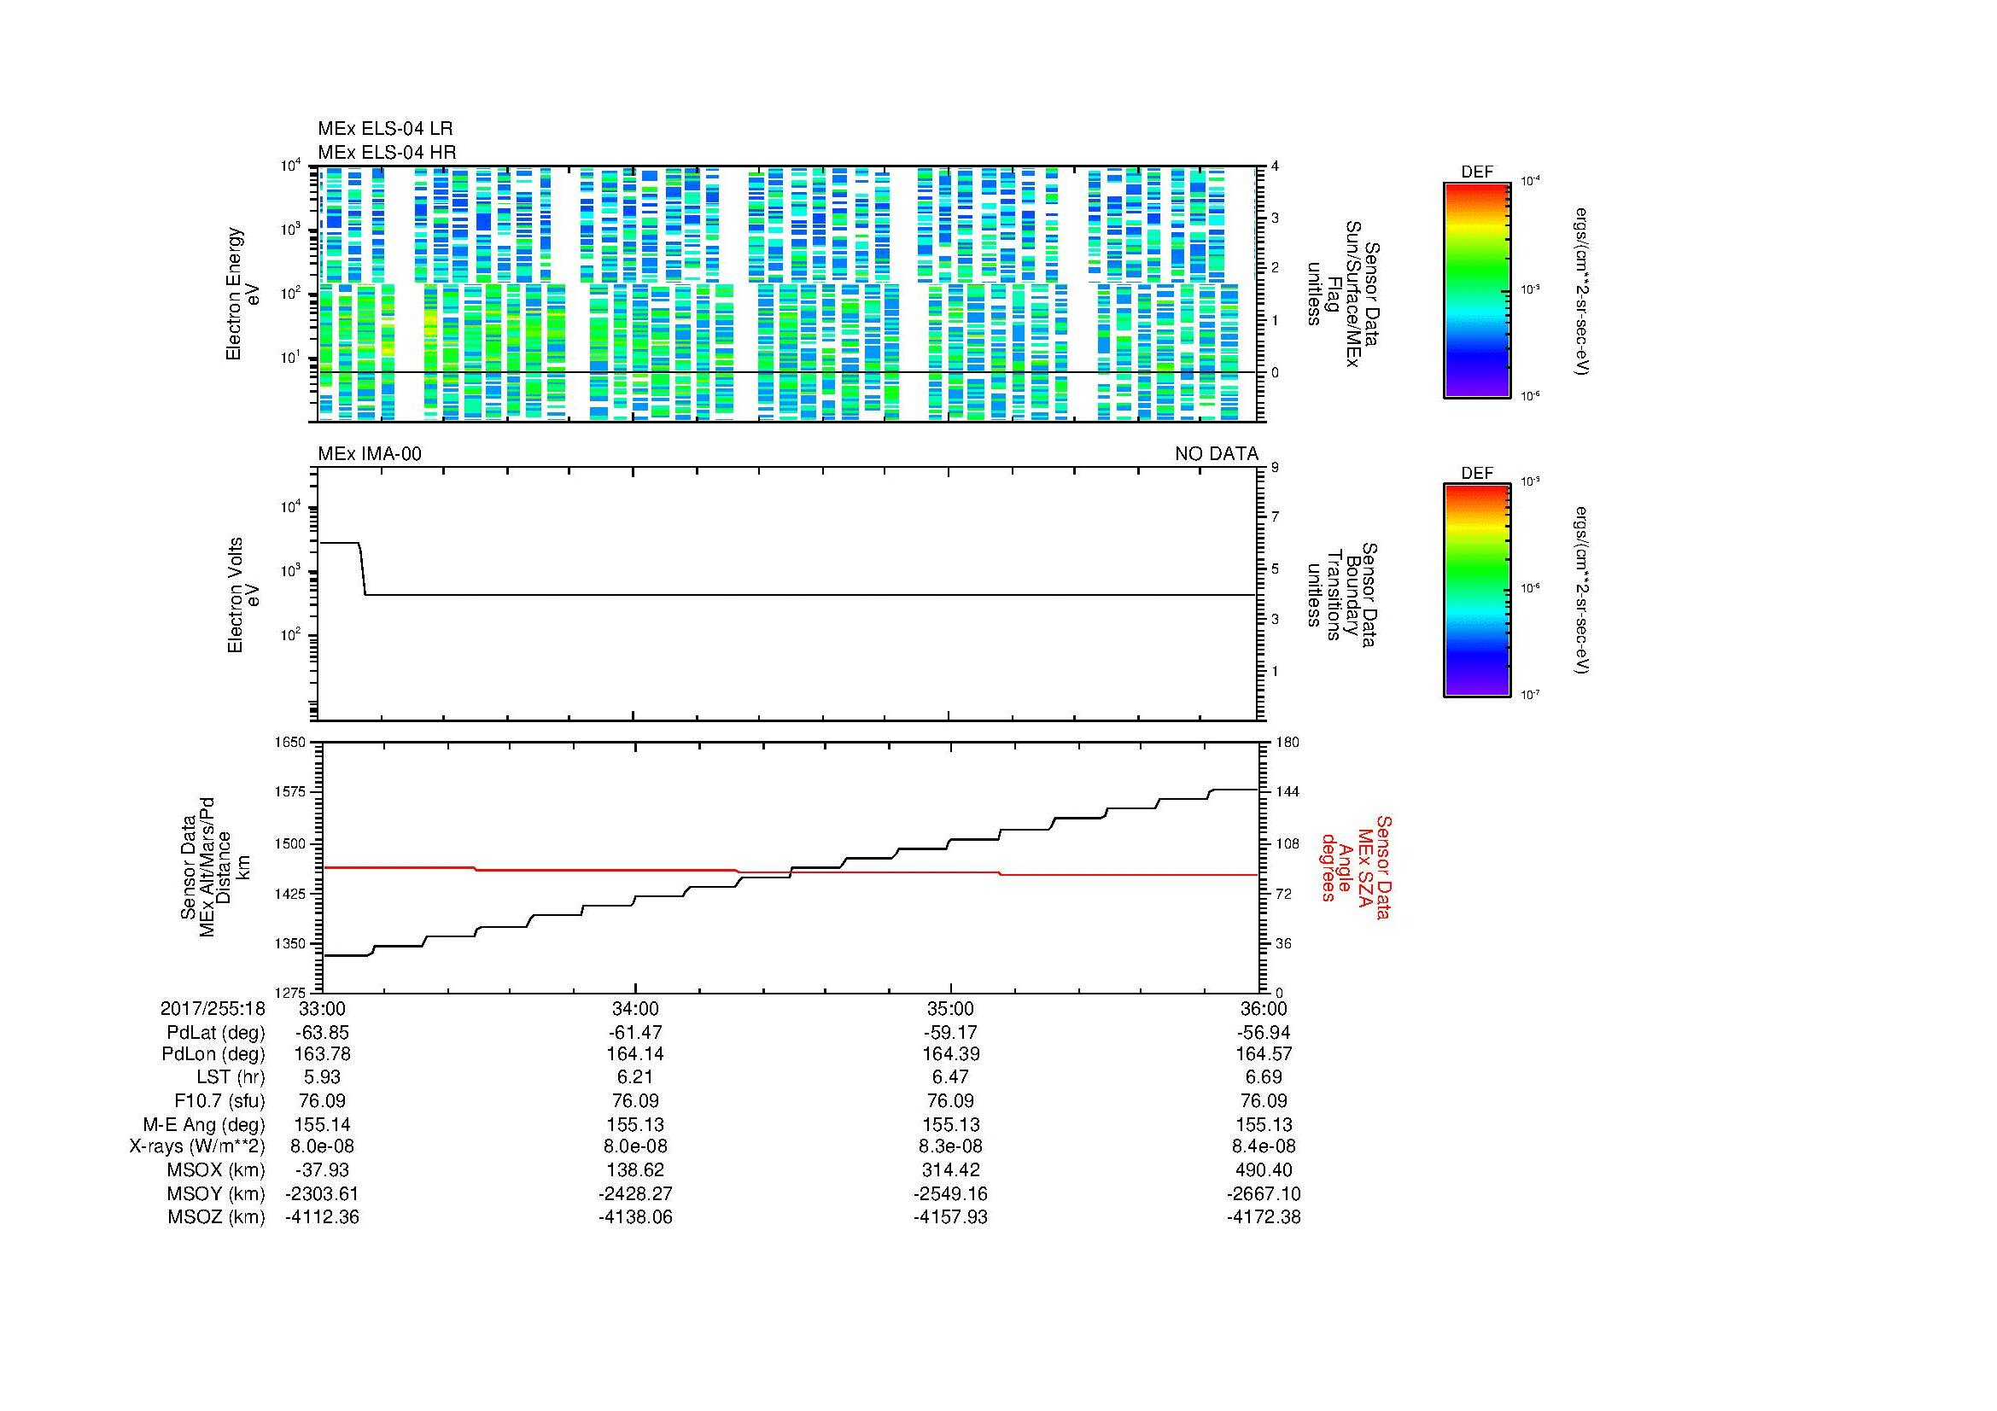Screen dimensions: 1997x1411
Task: Click the 'X-rays (W/m**2)' row label
Action: click(x=197, y=1146)
